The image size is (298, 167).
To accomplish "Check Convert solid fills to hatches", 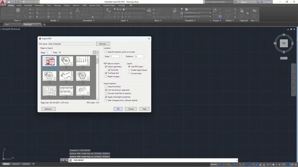I will tap(106, 93).
